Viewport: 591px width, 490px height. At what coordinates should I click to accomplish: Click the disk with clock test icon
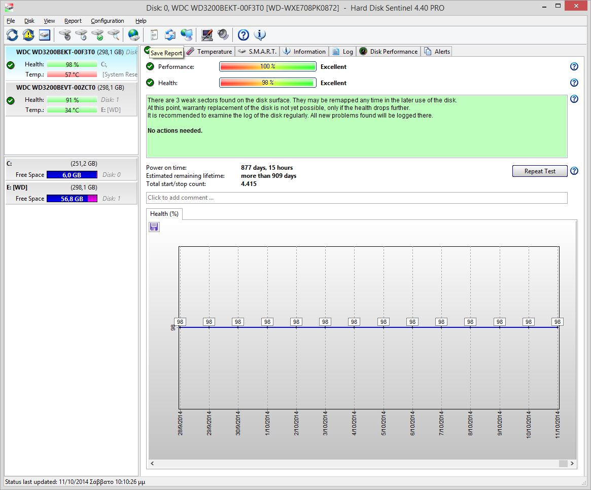click(x=81, y=35)
